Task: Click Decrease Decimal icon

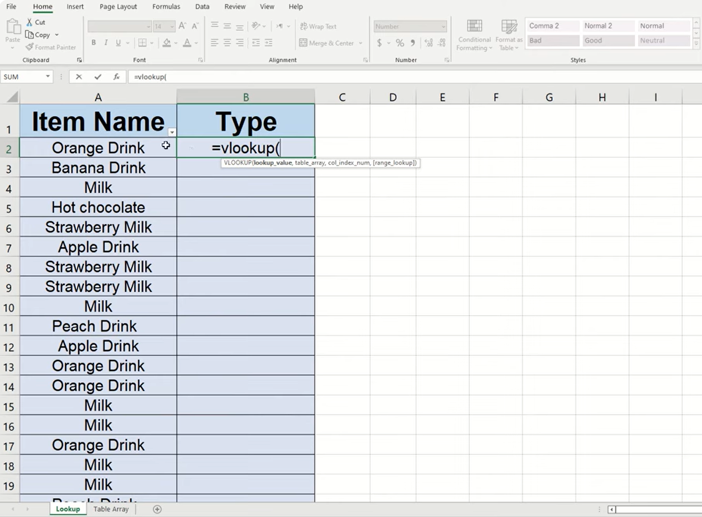Action: [x=441, y=43]
